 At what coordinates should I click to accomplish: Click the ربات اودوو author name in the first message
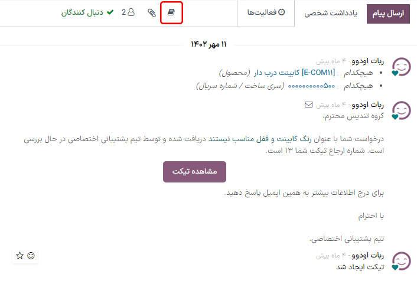(368, 61)
